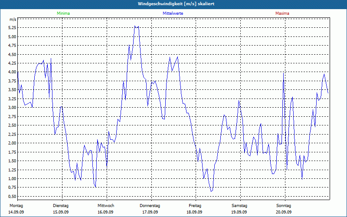
Task: Click the 15.09.09 date label
Action: coord(61,212)
